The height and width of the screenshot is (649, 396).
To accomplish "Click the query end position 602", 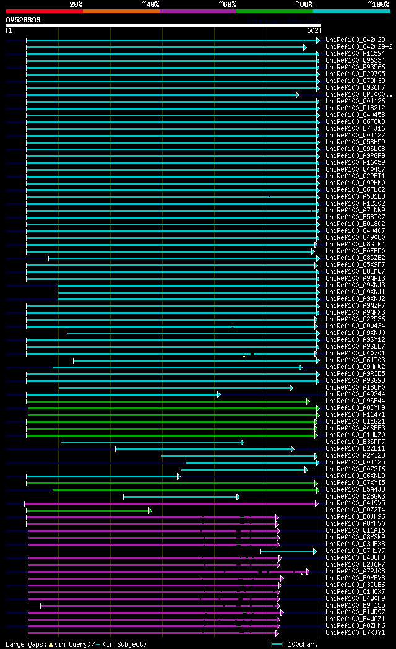I will [x=312, y=30].
